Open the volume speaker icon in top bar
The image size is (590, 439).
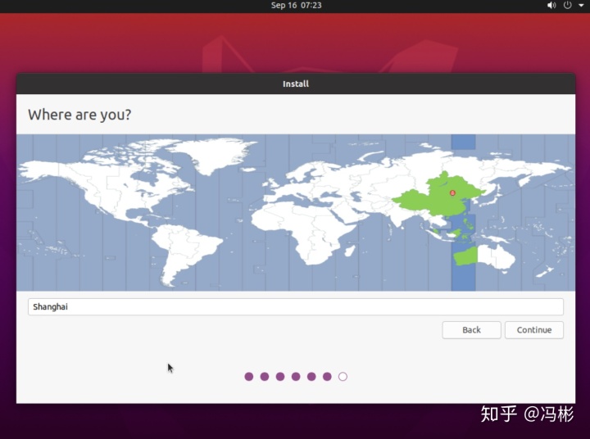pos(551,5)
